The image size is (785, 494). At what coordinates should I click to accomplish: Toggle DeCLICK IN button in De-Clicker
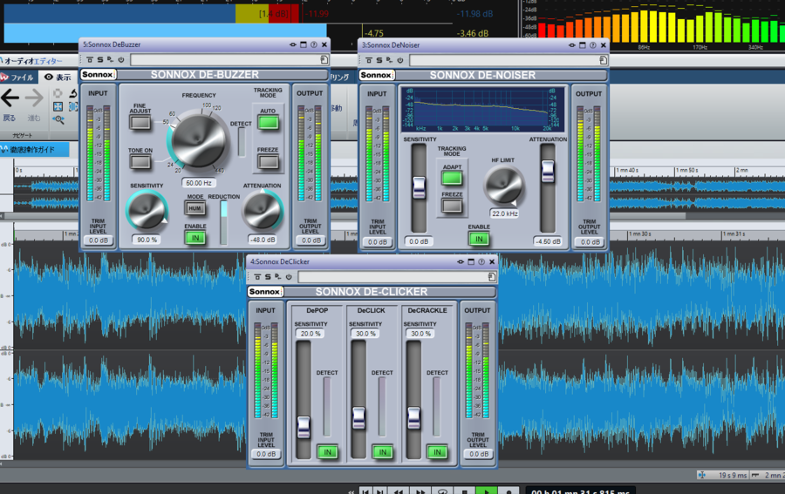coord(383,452)
